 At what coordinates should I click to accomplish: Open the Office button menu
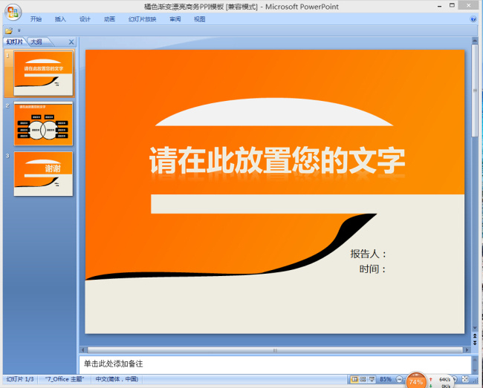[x=13, y=12]
